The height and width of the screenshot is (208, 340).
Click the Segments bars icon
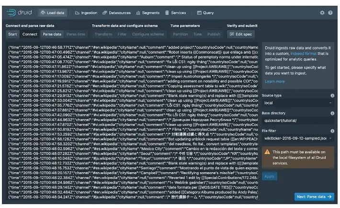(138, 13)
